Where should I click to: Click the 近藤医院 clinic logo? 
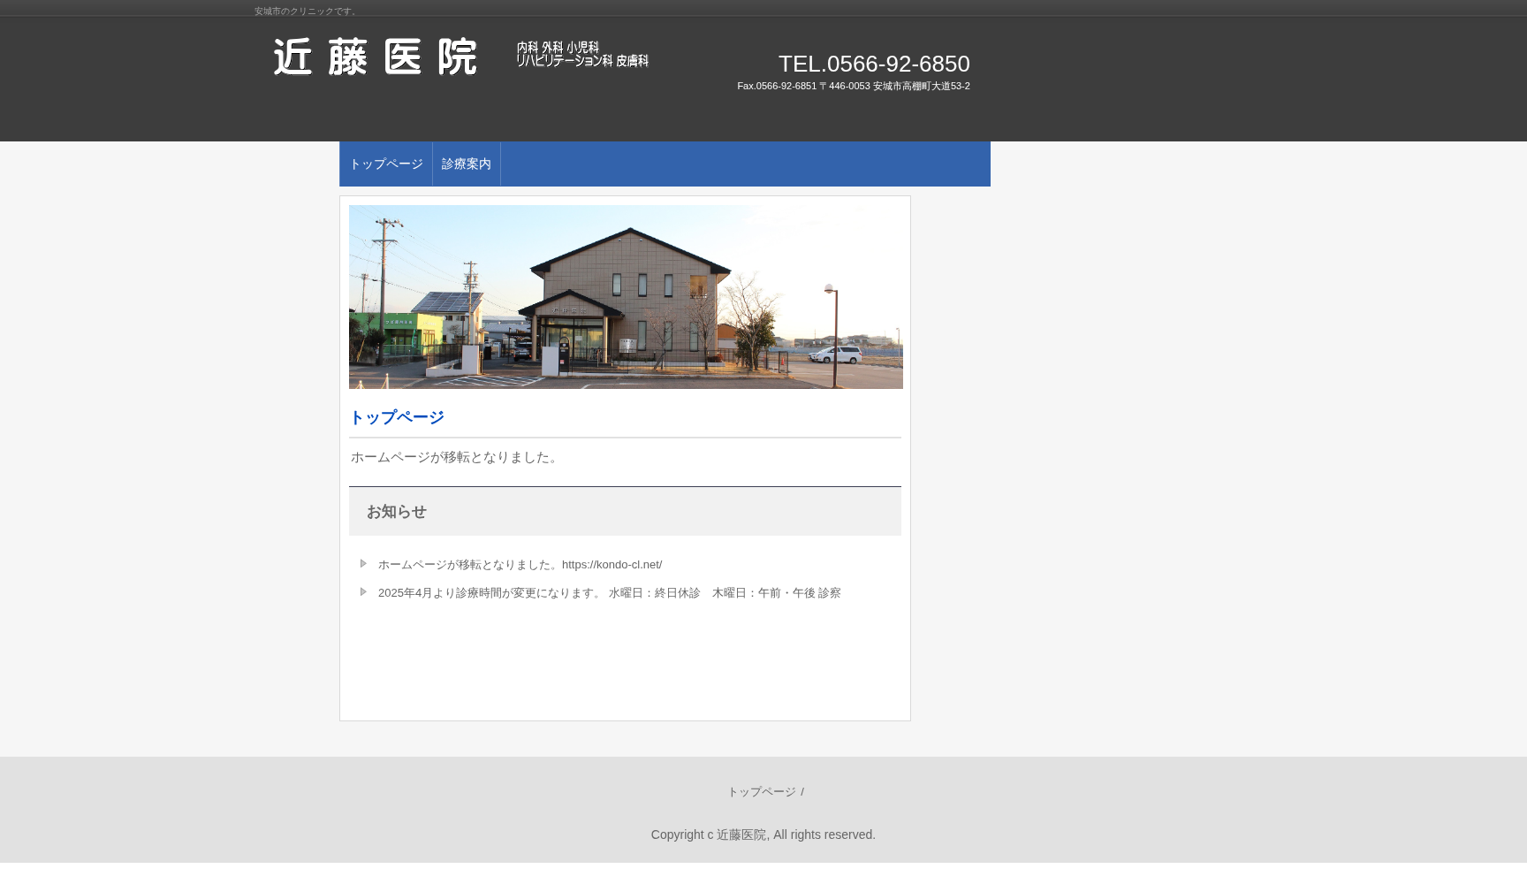375,56
